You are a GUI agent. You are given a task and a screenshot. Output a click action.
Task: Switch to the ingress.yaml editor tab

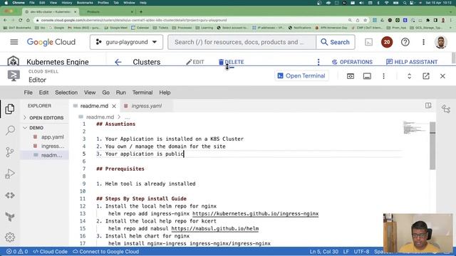coord(146,106)
